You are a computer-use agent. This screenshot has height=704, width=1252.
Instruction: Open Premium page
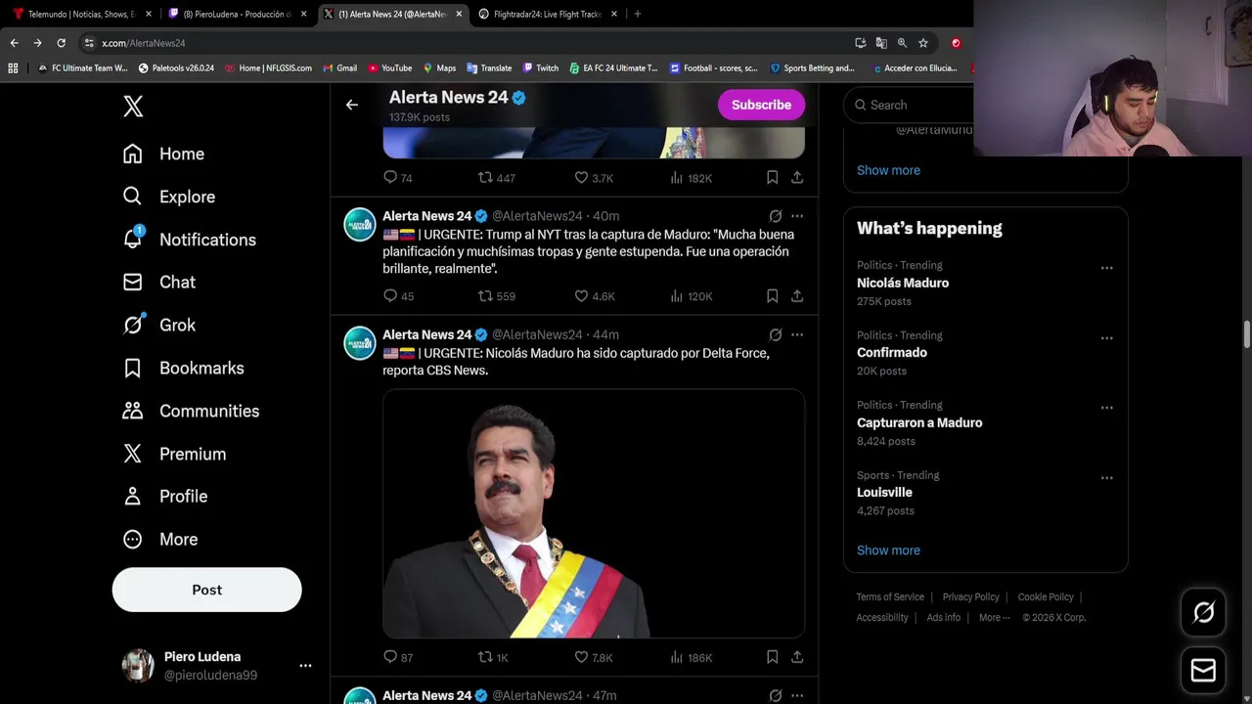[x=174, y=454]
